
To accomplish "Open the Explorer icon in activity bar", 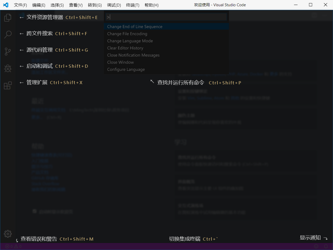I will 8,18.
